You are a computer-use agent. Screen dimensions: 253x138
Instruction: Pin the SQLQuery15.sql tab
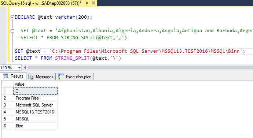pyautogui.click(x=87, y=3)
